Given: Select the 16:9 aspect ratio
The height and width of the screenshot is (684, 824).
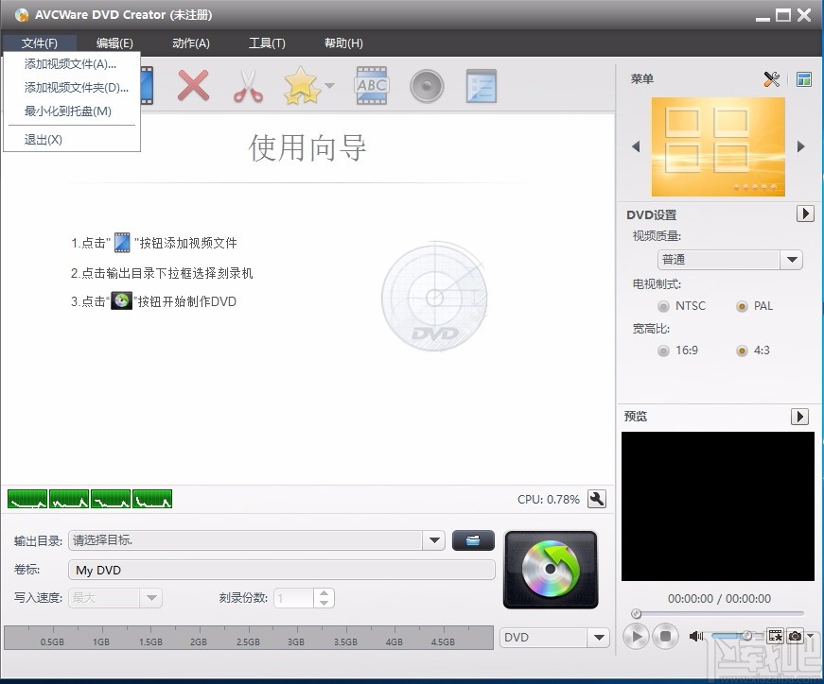Looking at the screenshot, I should (664, 350).
